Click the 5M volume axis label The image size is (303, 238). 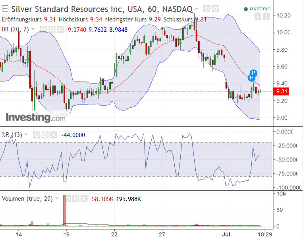click(280, 210)
